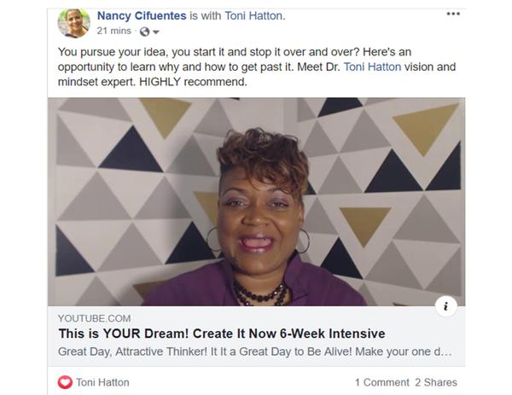Open the post options three-dots menu
This screenshot has height=395, width=512.
click(x=453, y=14)
